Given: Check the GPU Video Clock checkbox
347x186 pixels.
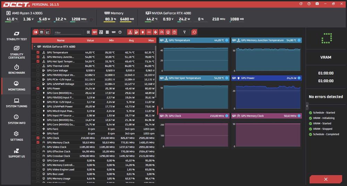Looking at the screenshot, I should [38, 147].
